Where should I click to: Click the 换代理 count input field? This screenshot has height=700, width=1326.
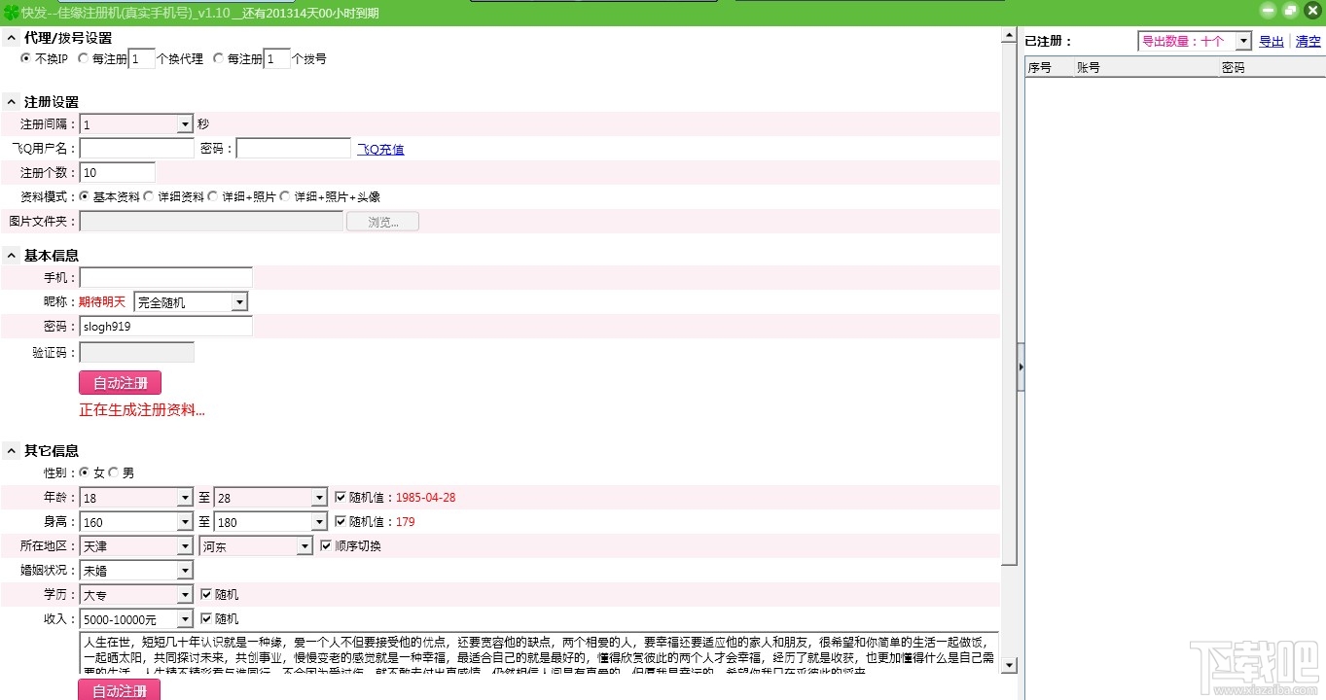tap(142, 59)
